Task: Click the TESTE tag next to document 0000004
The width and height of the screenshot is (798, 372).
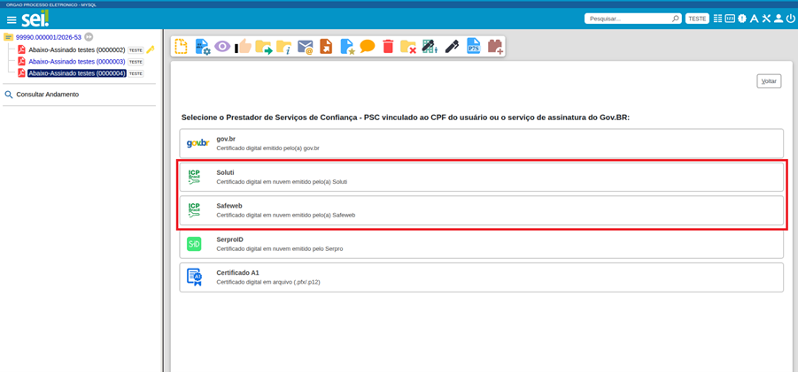Action: pos(136,73)
